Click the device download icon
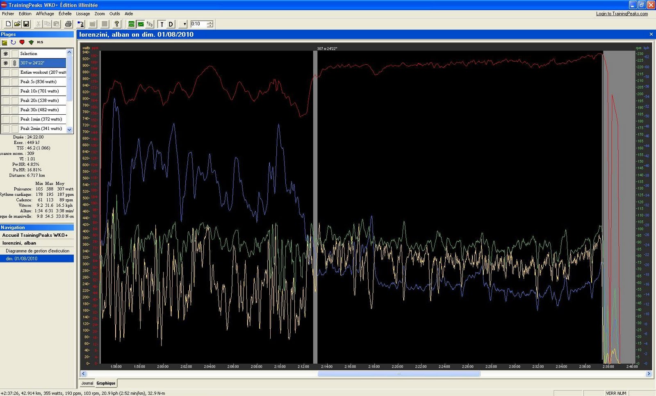 click(81, 24)
